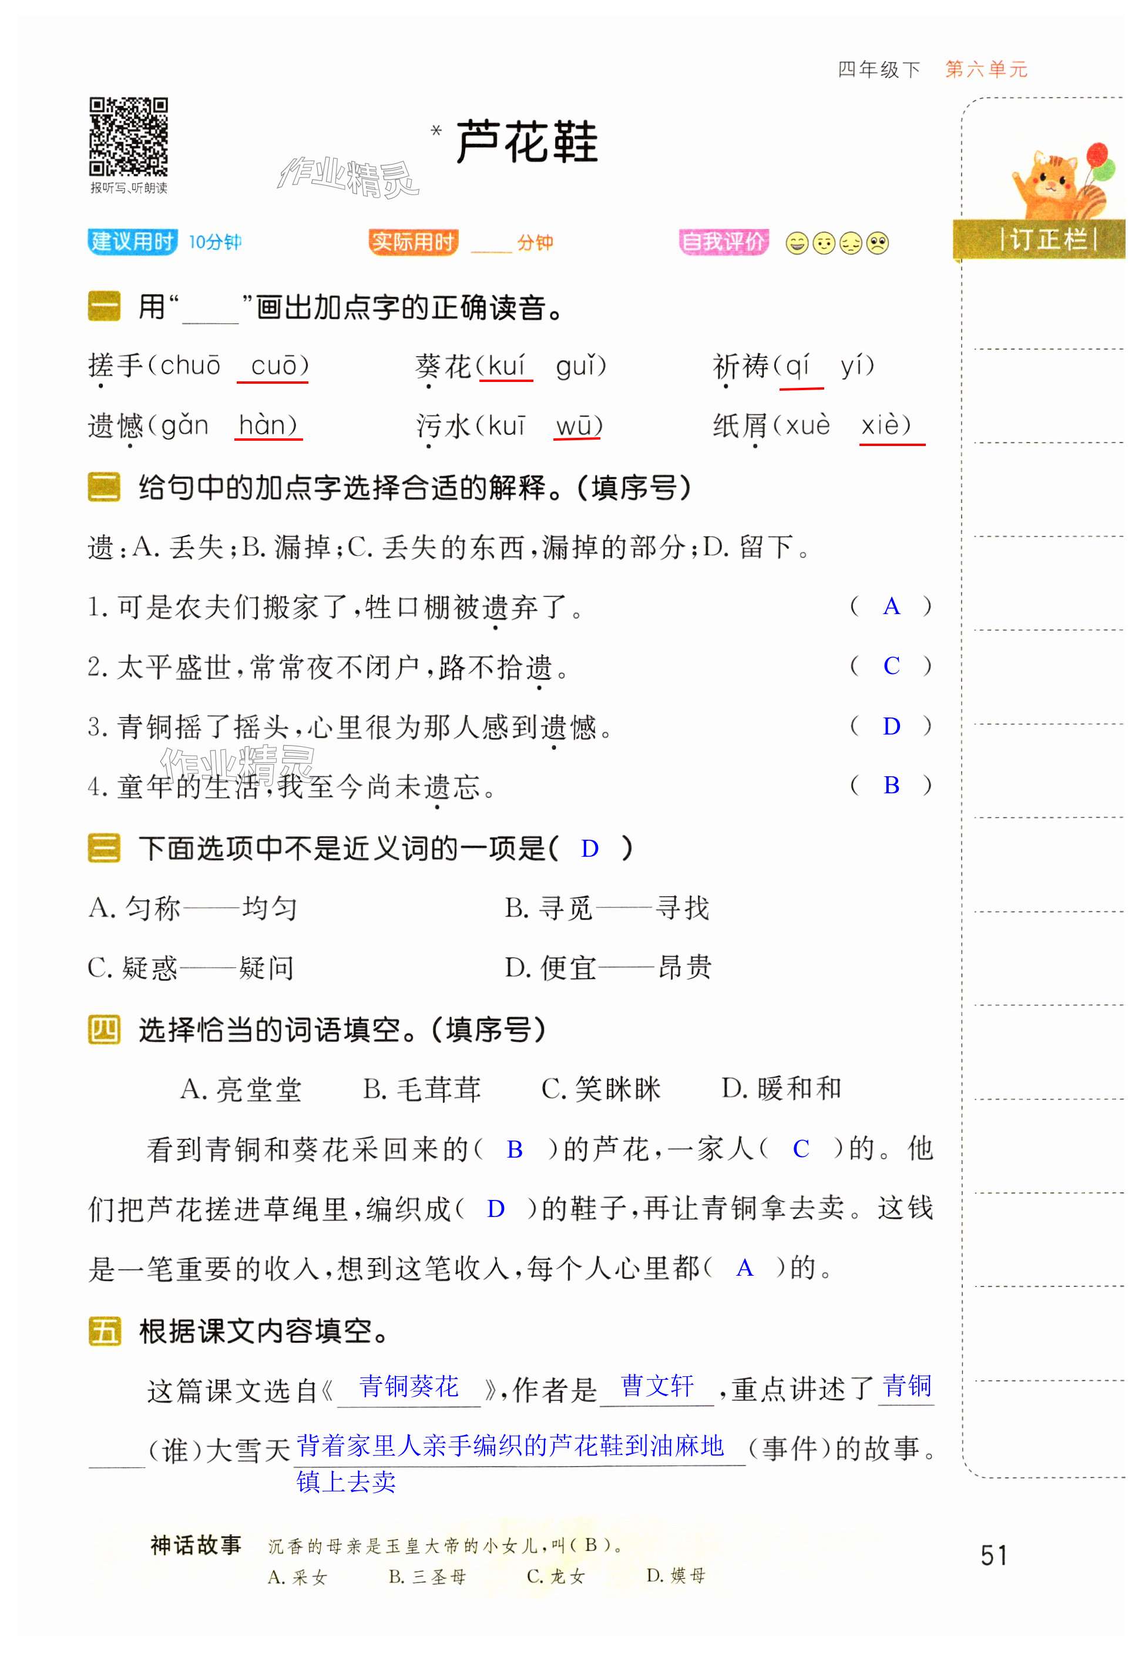Choose the unhappy face self-evaluation icon
This screenshot has width=1142, height=1653.
851,243
